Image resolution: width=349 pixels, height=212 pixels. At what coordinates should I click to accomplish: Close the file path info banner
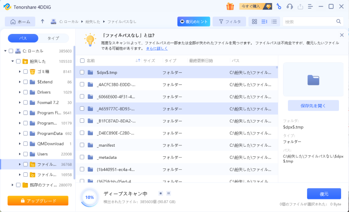[x=342, y=35]
